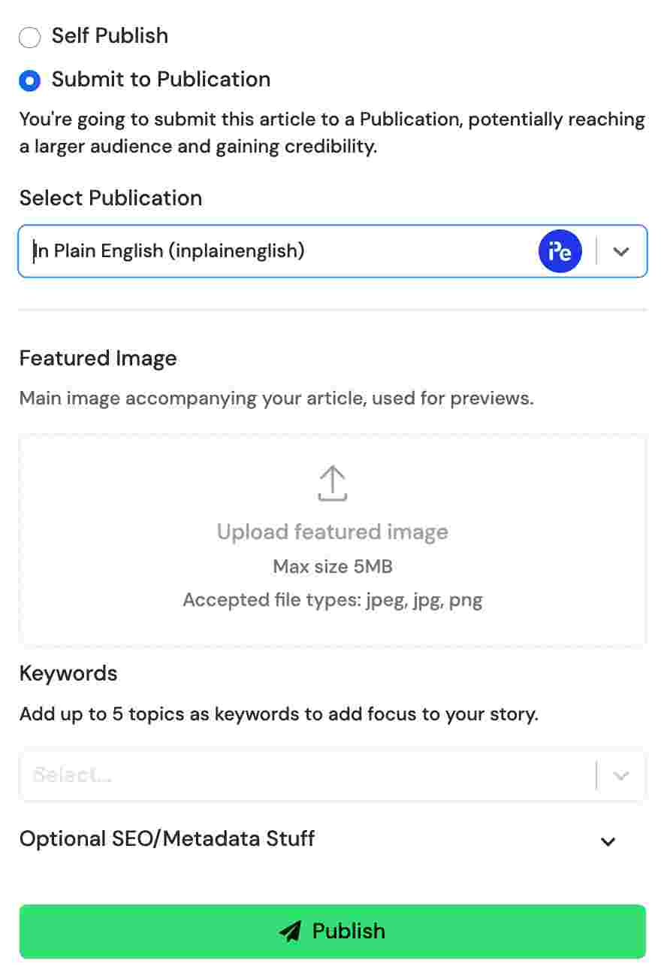The width and height of the screenshot is (661, 979).
Task: Click the paper plane icon on Publish
Action: pyautogui.click(x=290, y=932)
